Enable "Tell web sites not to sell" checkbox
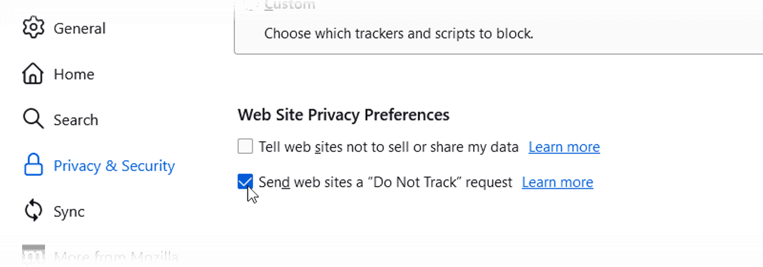The width and height of the screenshot is (763, 267). [x=245, y=146]
